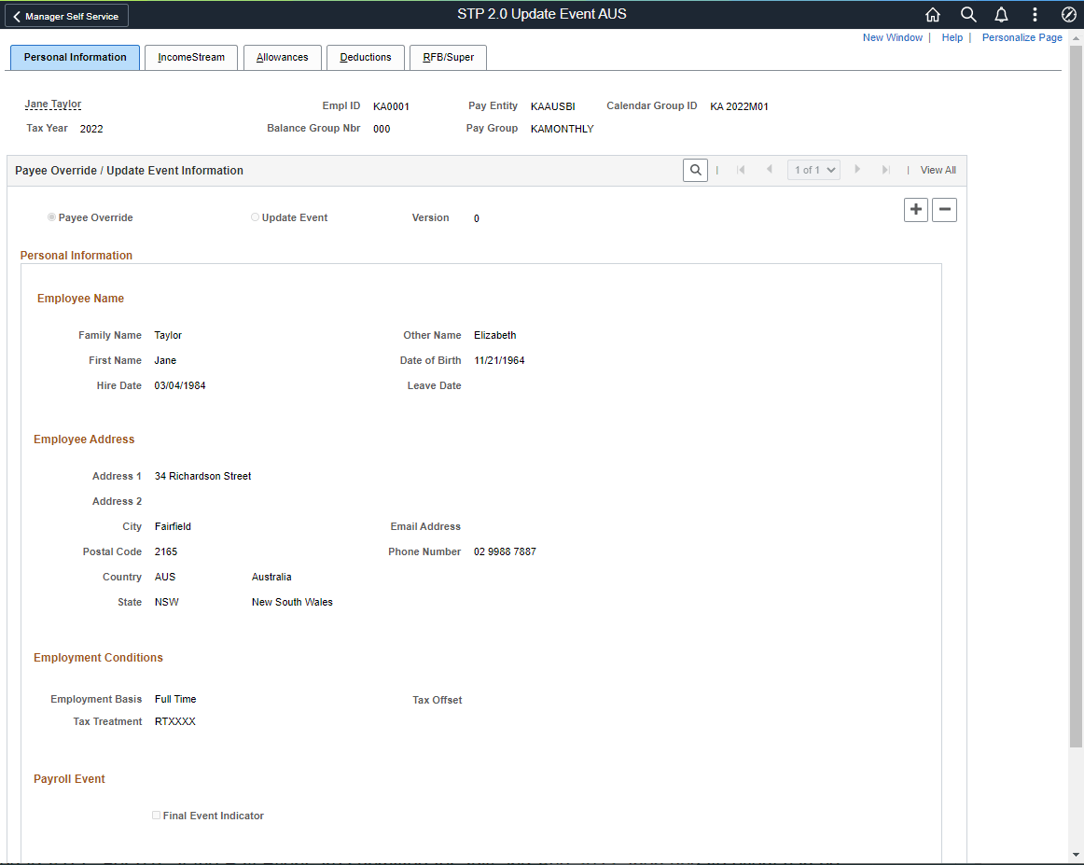Open the Home icon in header
This screenshot has width=1084, height=865.
[933, 15]
